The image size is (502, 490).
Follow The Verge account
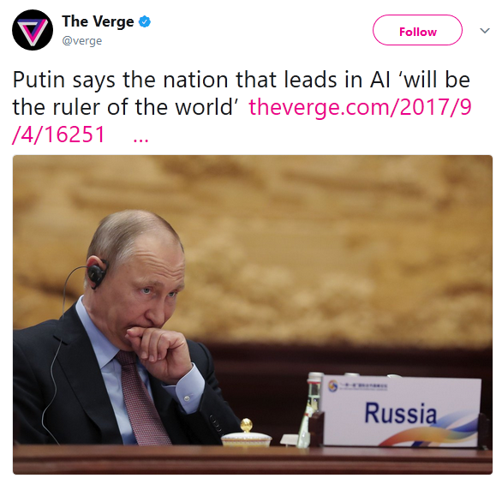pyautogui.click(x=417, y=30)
